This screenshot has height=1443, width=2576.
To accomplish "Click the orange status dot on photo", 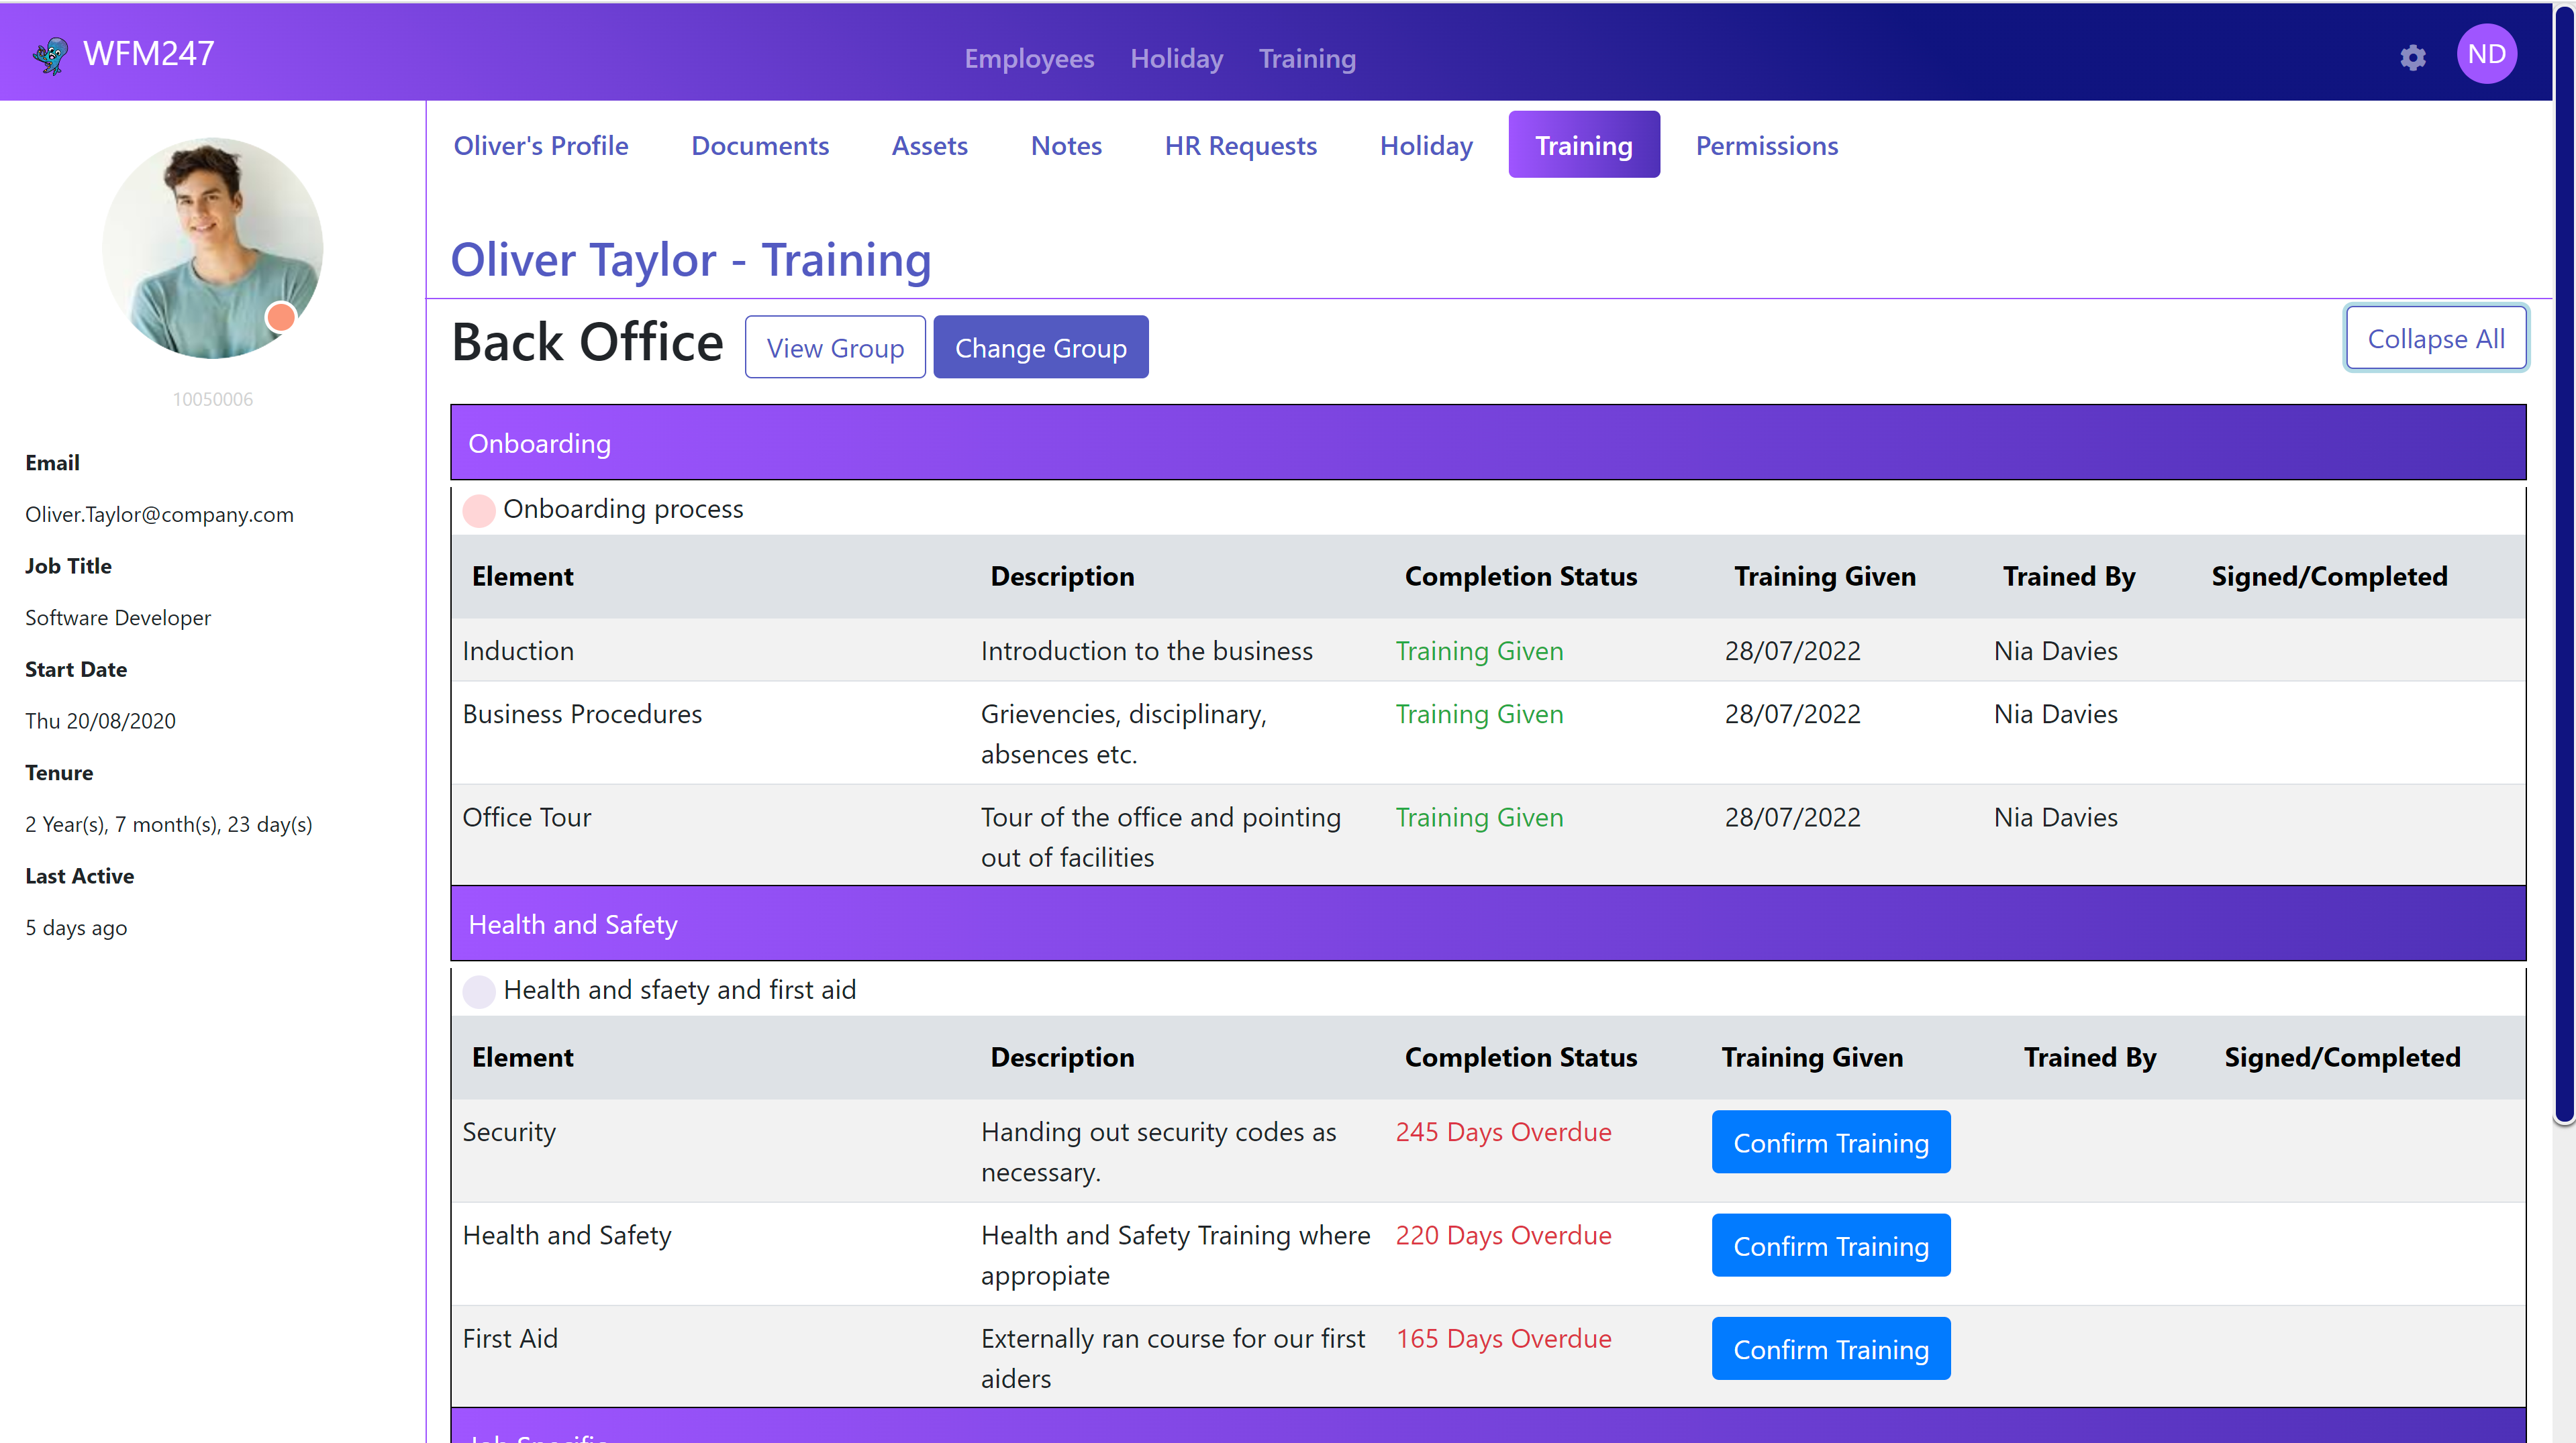I will [x=281, y=317].
